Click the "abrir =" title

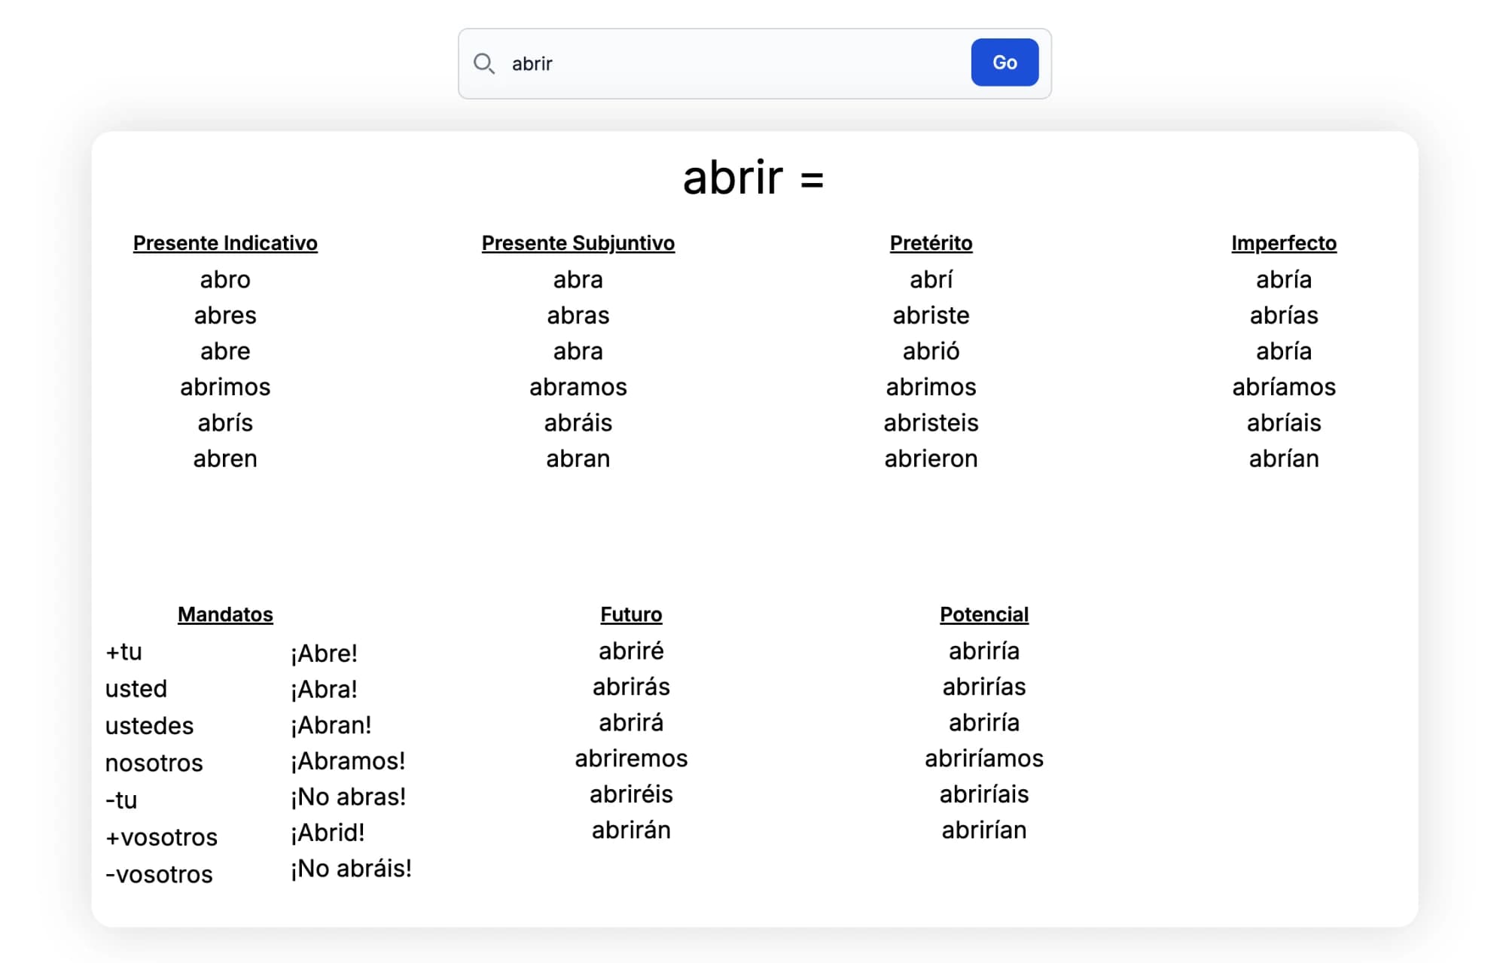(x=753, y=178)
